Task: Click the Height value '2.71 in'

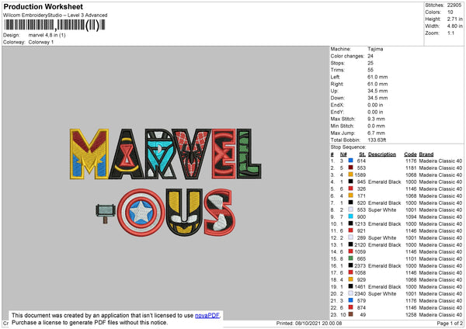Action: 454,19
